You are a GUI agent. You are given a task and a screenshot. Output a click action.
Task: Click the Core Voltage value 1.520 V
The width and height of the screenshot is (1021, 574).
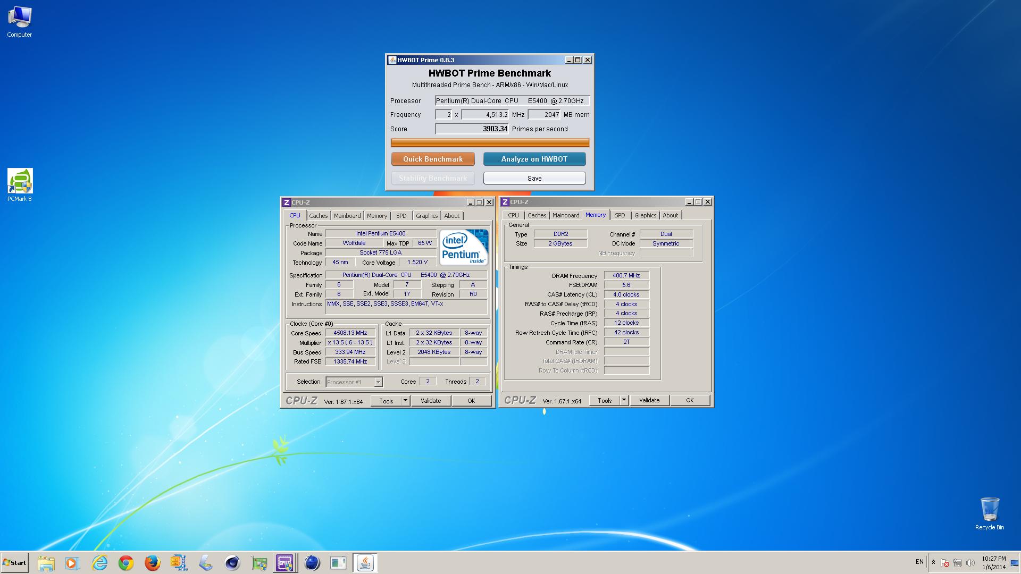pos(417,263)
